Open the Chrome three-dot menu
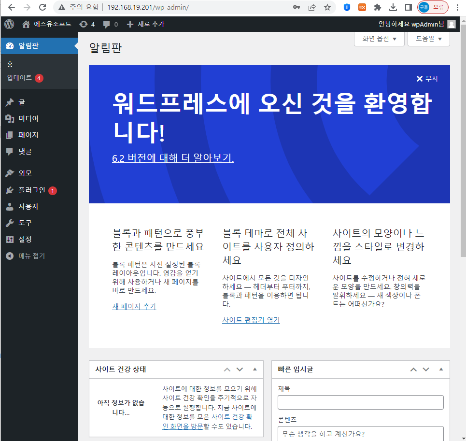The image size is (466, 441). click(457, 7)
